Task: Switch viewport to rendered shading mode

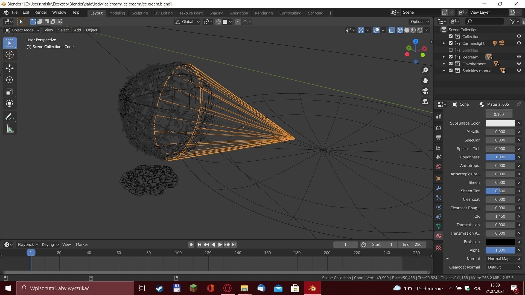Action: (x=420, y=30)
